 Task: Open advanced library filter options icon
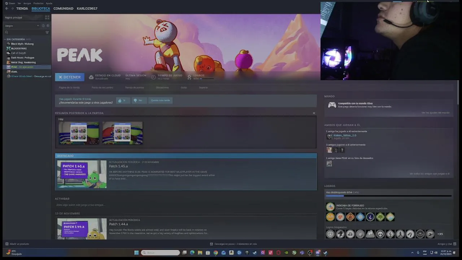(x=47, y=32)
